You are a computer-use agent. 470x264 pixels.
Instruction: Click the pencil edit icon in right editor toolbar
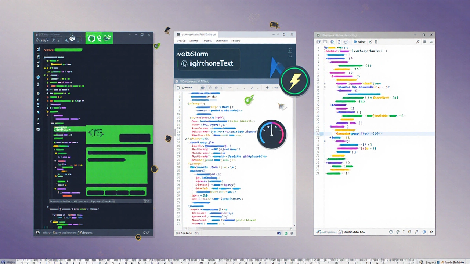click(418, 42)
